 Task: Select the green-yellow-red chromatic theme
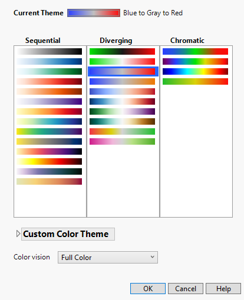click(195, 81)
